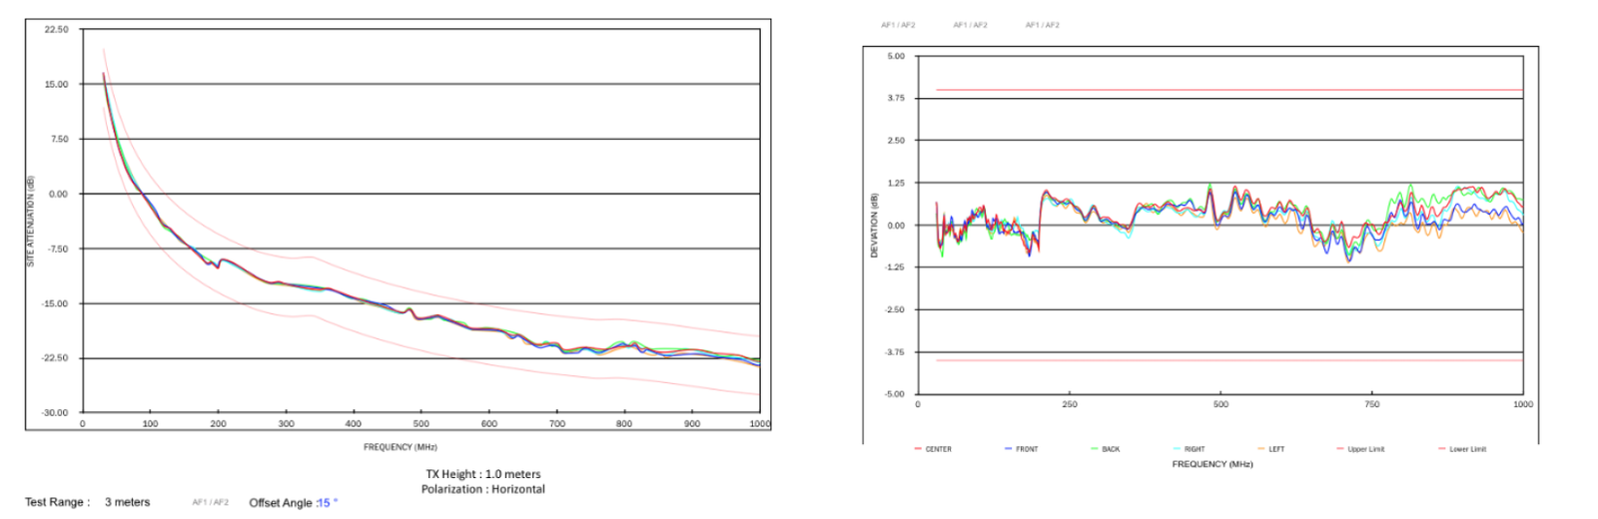Select the FRONT legend entry
The height and width of the screenshot is (519, 1598).
[x=1027, y=449]
